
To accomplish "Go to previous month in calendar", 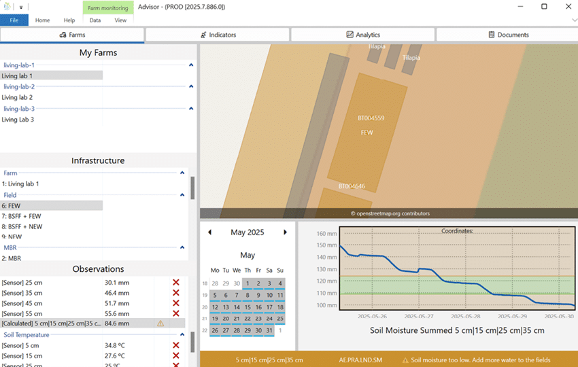I will [209, 232].
